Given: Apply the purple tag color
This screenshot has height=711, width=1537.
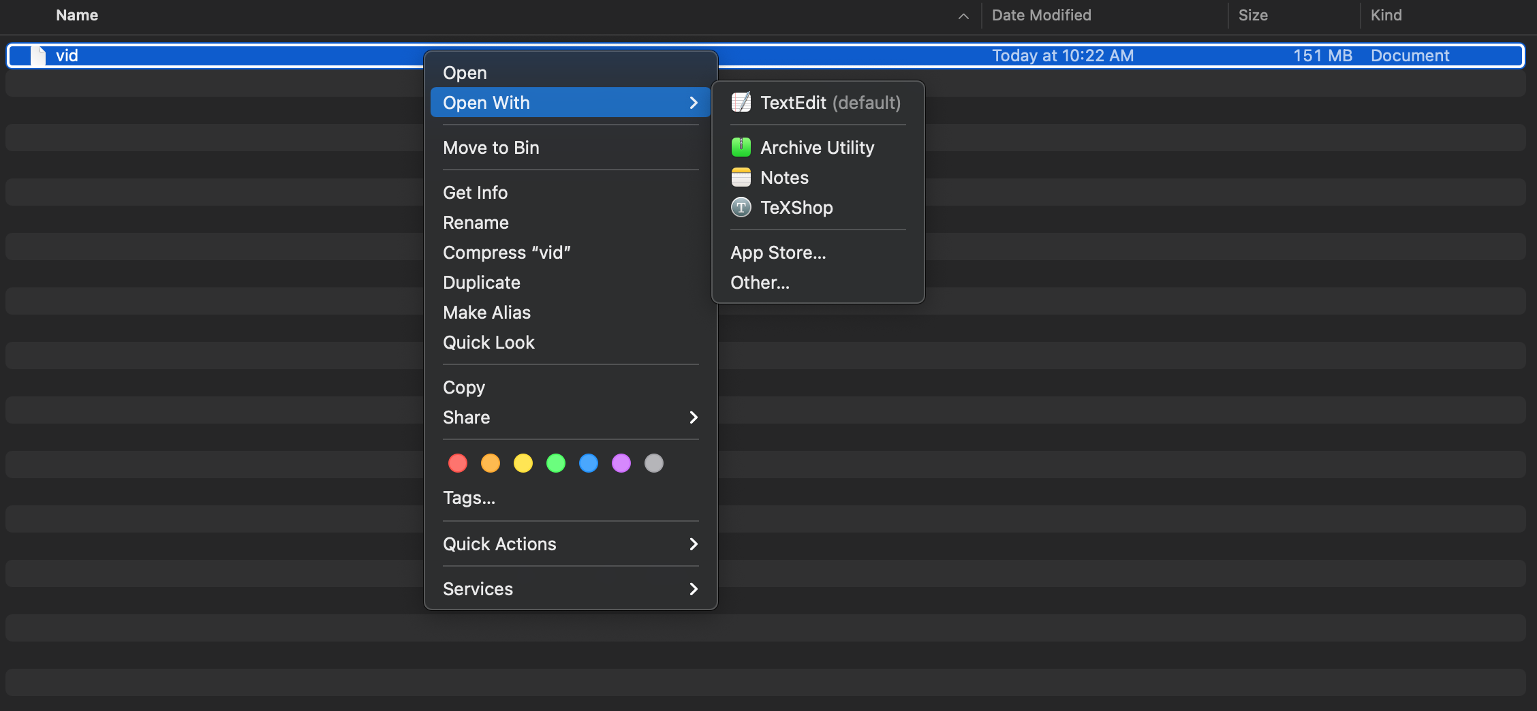Looking at the screenshot, I should coord(621,463).
